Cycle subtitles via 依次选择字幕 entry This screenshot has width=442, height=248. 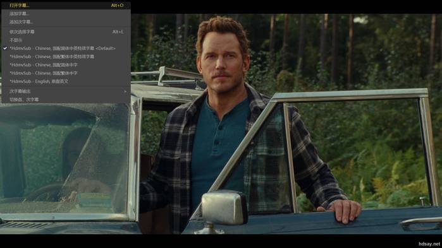pyautogui.click(x=66, y=32)
